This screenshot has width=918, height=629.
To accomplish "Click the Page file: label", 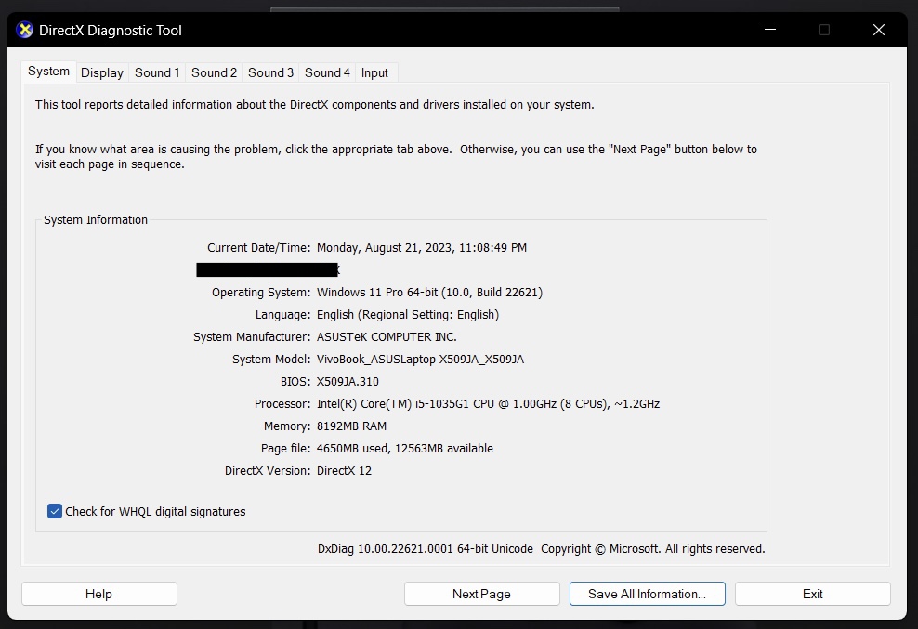I will 285,448.
